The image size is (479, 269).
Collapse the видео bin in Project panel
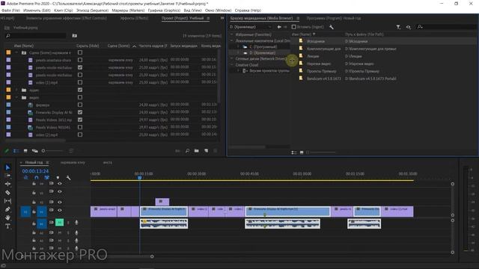pyautogui.click(x=16, y=98)
